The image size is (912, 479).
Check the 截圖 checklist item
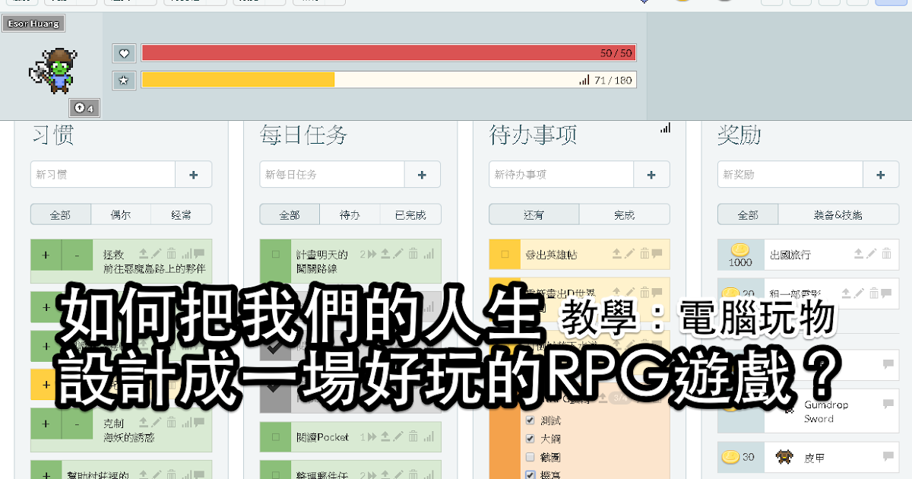tap(530, 456)
